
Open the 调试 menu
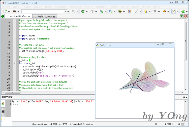point(48,7)
